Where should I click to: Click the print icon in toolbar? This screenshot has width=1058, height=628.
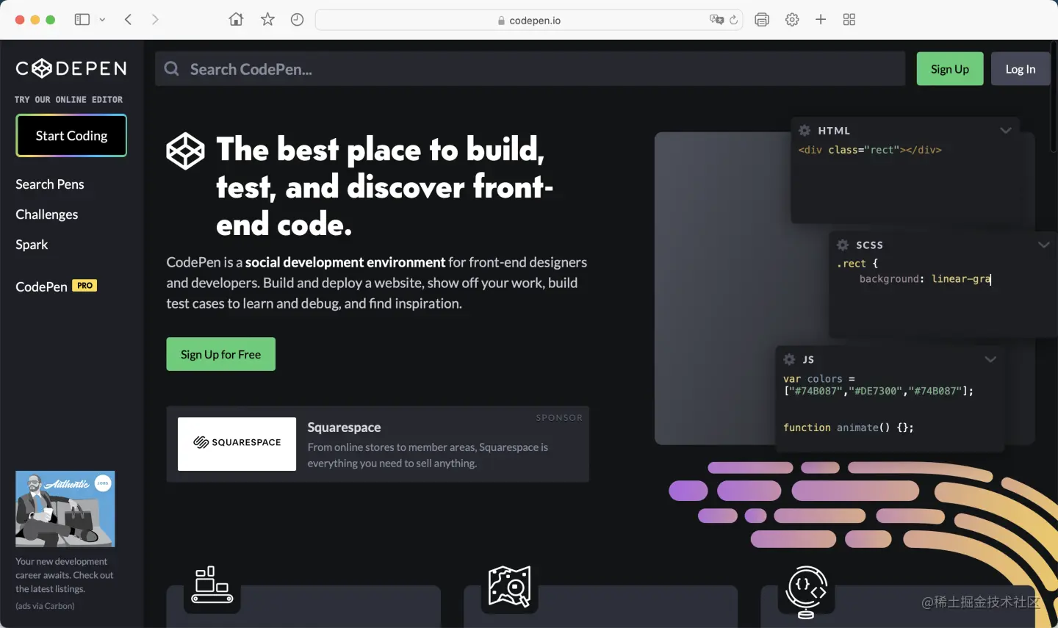click(762, 20)
